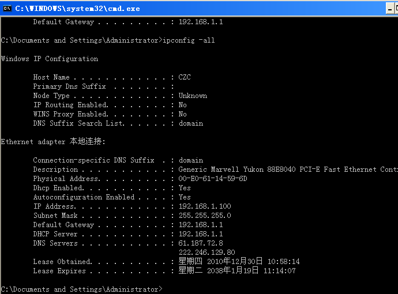Click the Ethernet adapter heading line
398x294 pixels.
53,142
